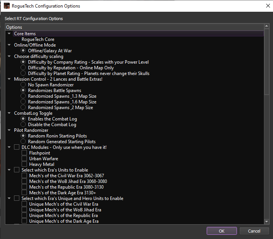Screen dimensions: 273x239
Task: Collapse the Pilot Randomizer group
Action: [x=9, y=130]
